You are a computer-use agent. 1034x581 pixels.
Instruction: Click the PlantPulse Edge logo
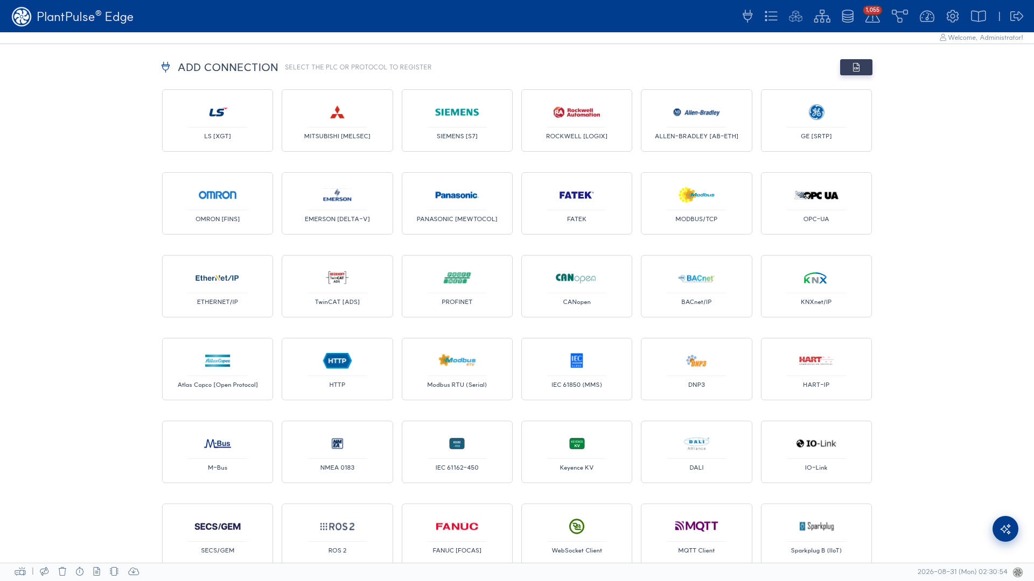point(73,17)
